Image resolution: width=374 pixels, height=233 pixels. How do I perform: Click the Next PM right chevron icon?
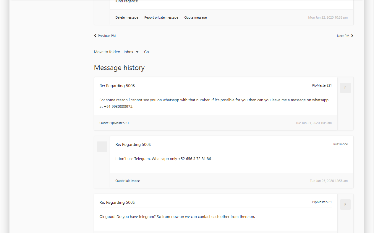[352, 36]
